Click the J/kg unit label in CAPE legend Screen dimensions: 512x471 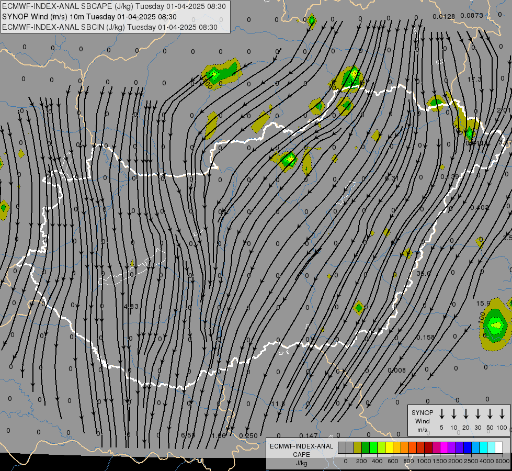[301, 463]
